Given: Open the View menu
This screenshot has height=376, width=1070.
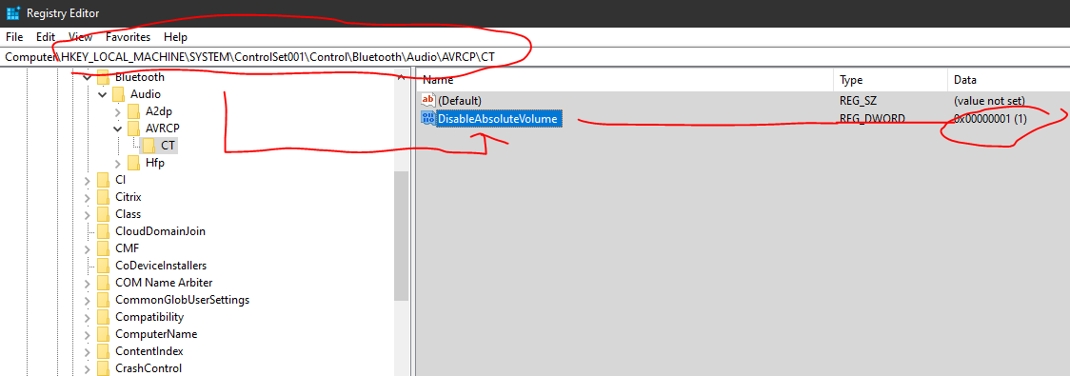Looking at the screenshot, I should pyautogui.click(x=81, y=37).
